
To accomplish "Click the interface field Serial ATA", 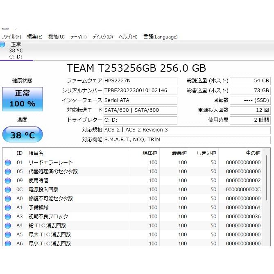I will tap(140, 100).
